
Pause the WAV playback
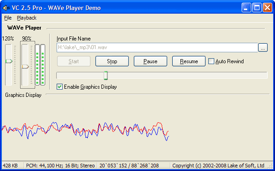(150, 61)
